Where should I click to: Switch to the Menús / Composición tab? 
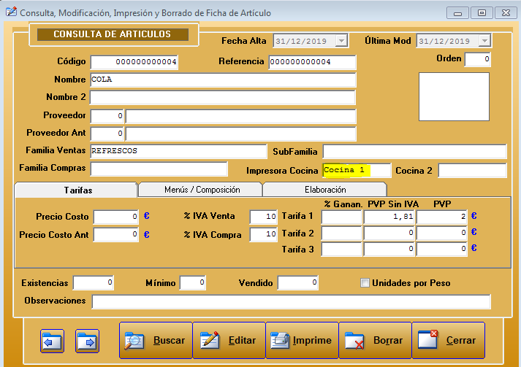pos(202,190)
